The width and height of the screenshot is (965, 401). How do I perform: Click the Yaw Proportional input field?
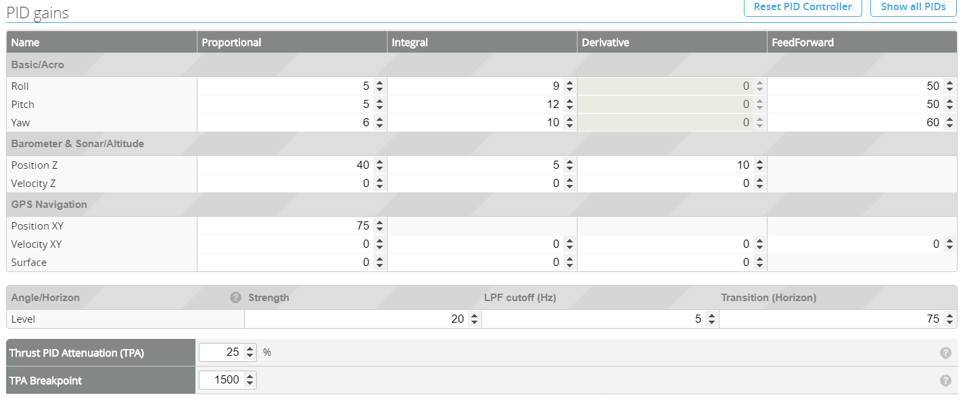[284, 123]
